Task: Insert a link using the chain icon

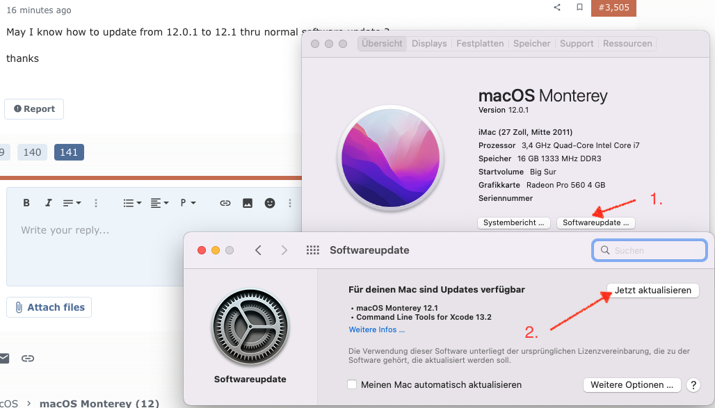Action: [225, 203]
